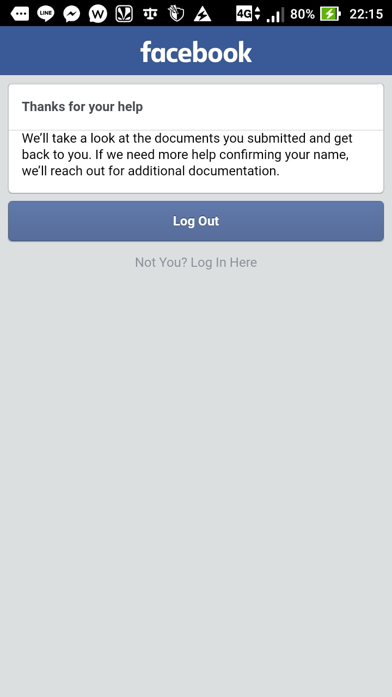392x697 pixels.
Task: Click the facebook logo in header
Action: click(x=196, y=52)
